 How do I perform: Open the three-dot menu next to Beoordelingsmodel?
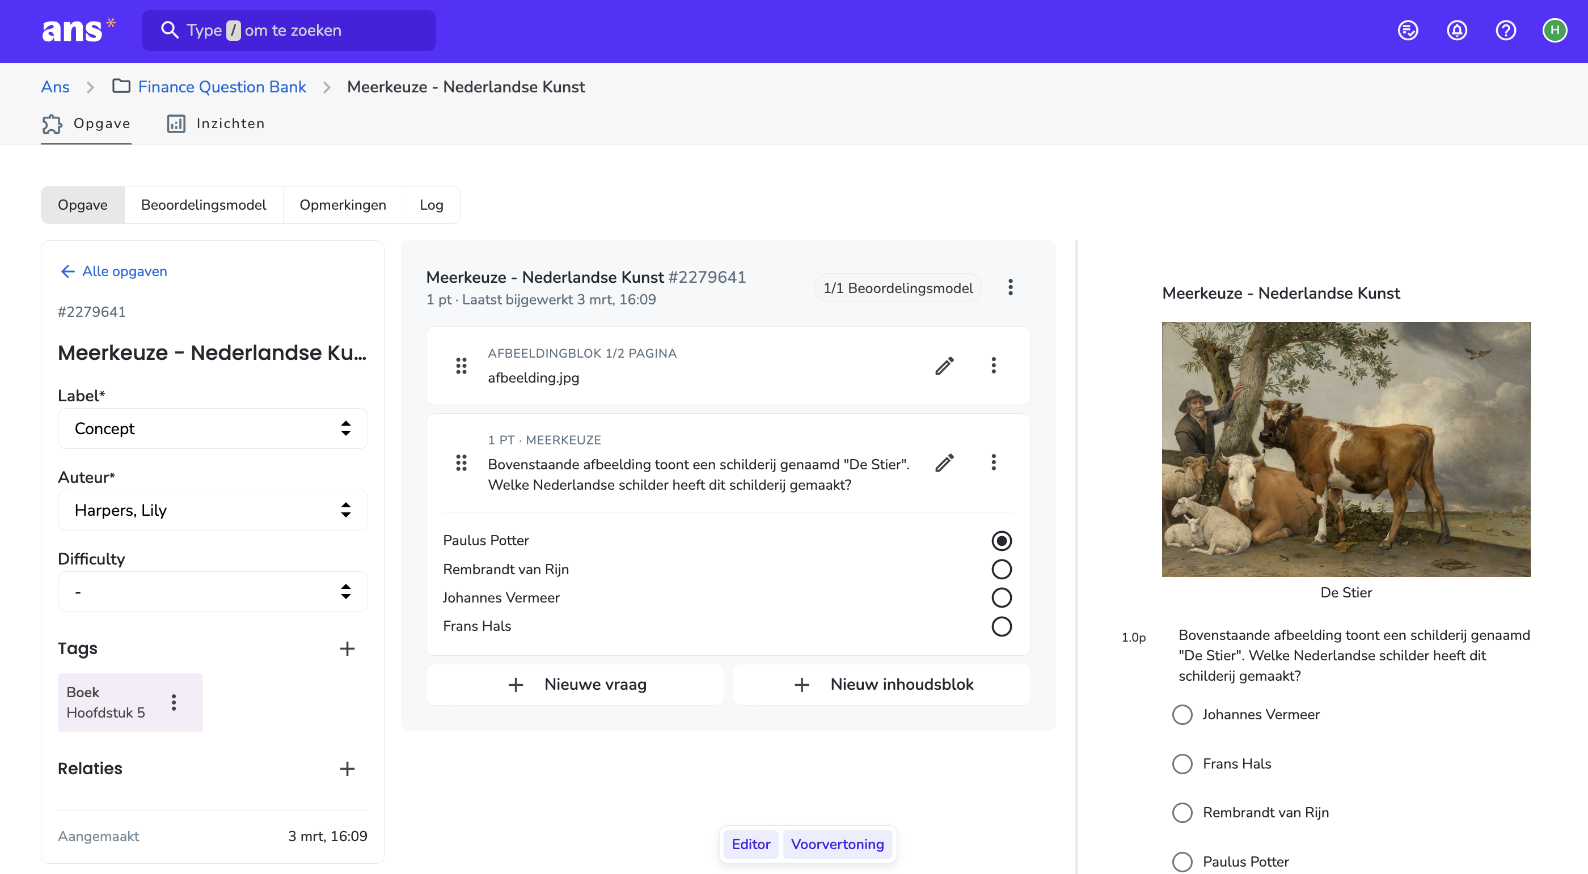coord(1010,287)
